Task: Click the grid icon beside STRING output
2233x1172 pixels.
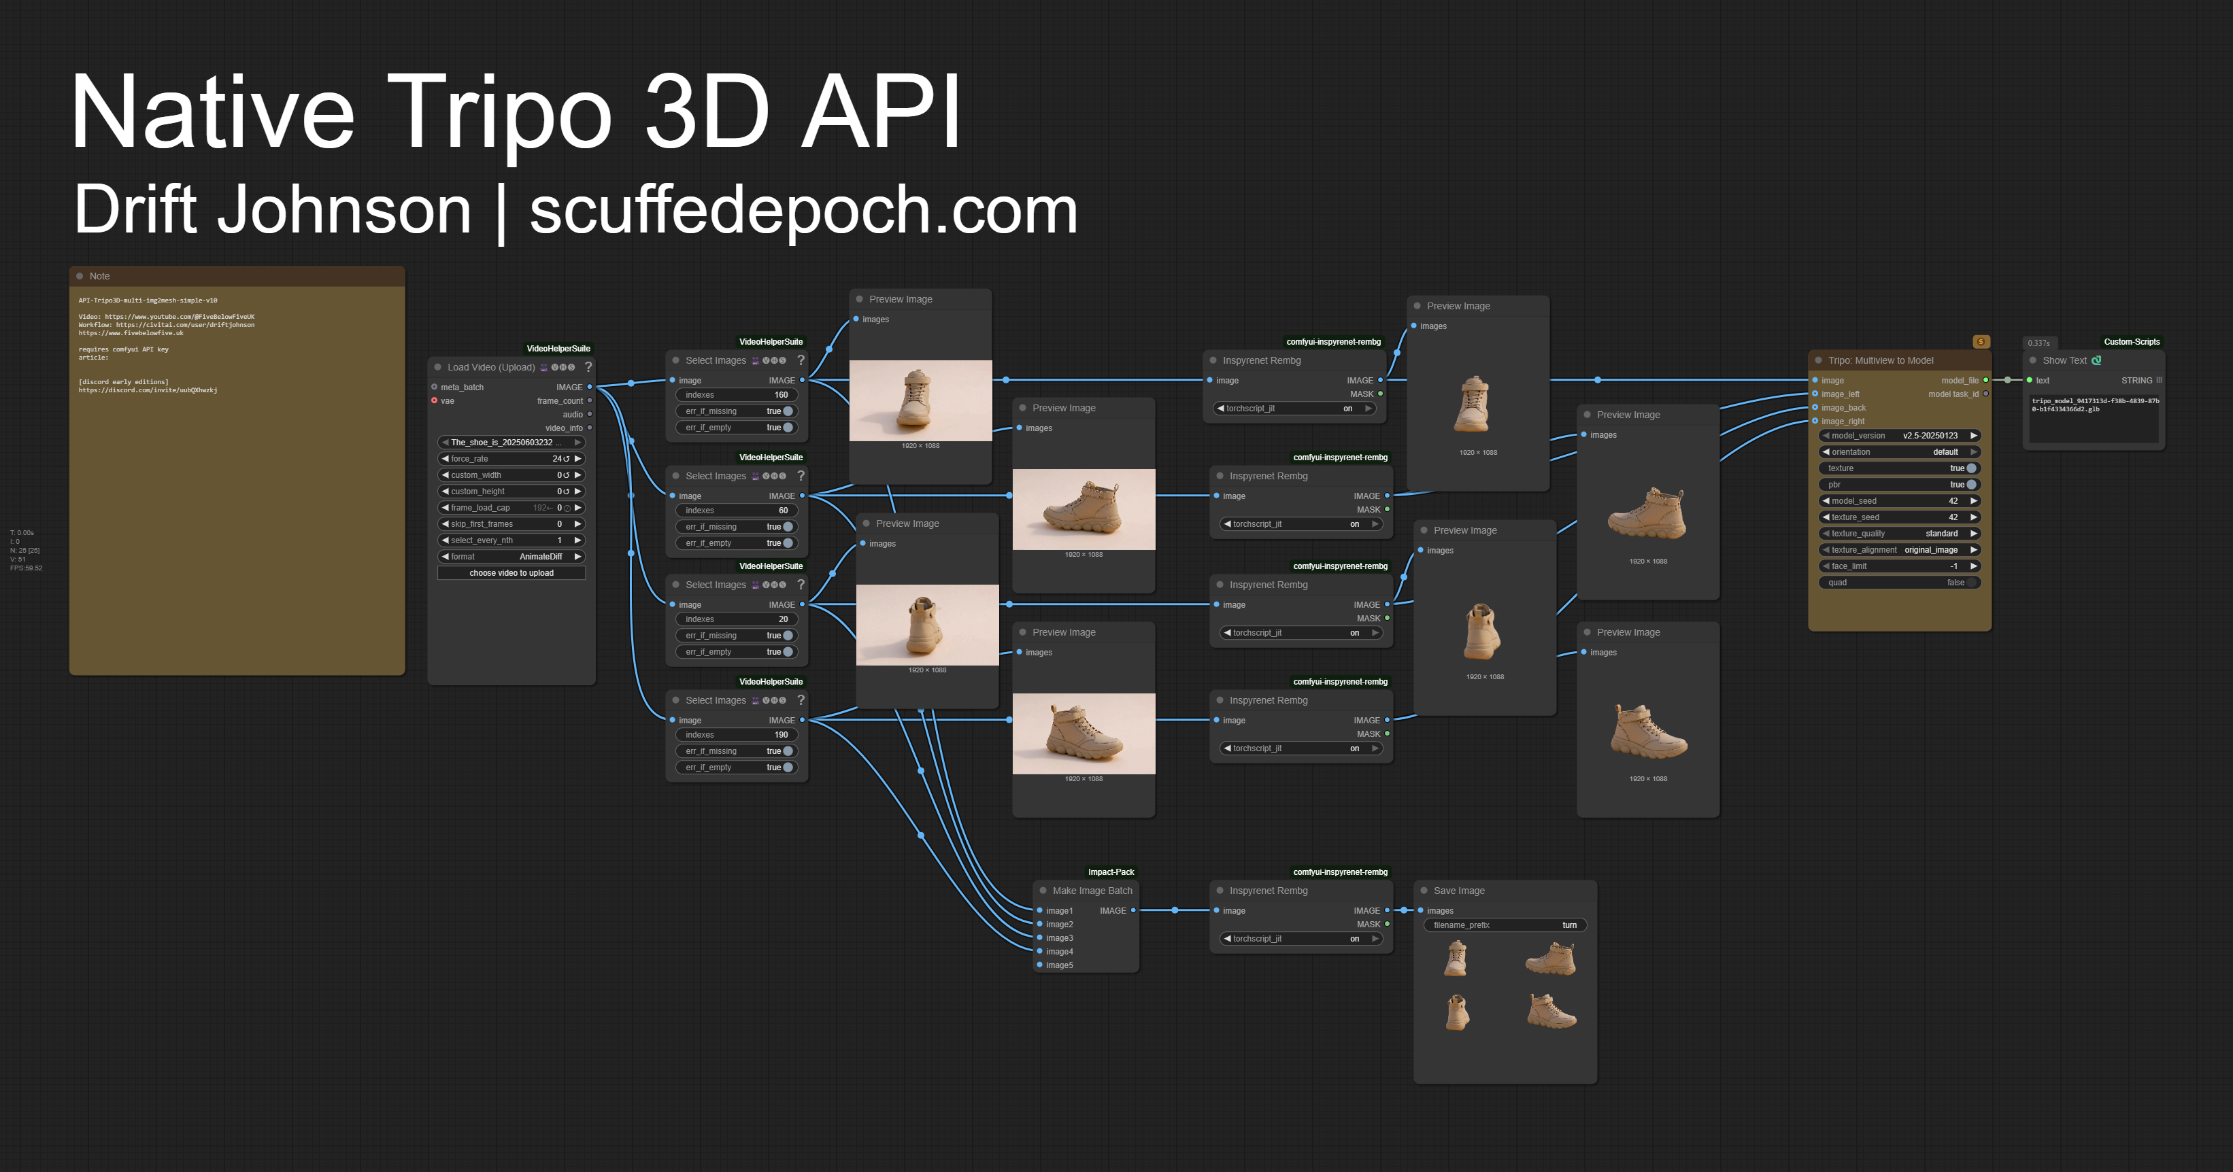Action: [x=2158, y=380]
